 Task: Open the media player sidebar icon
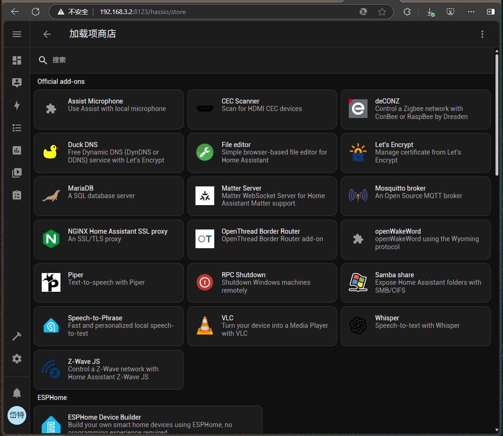point(17,173)
